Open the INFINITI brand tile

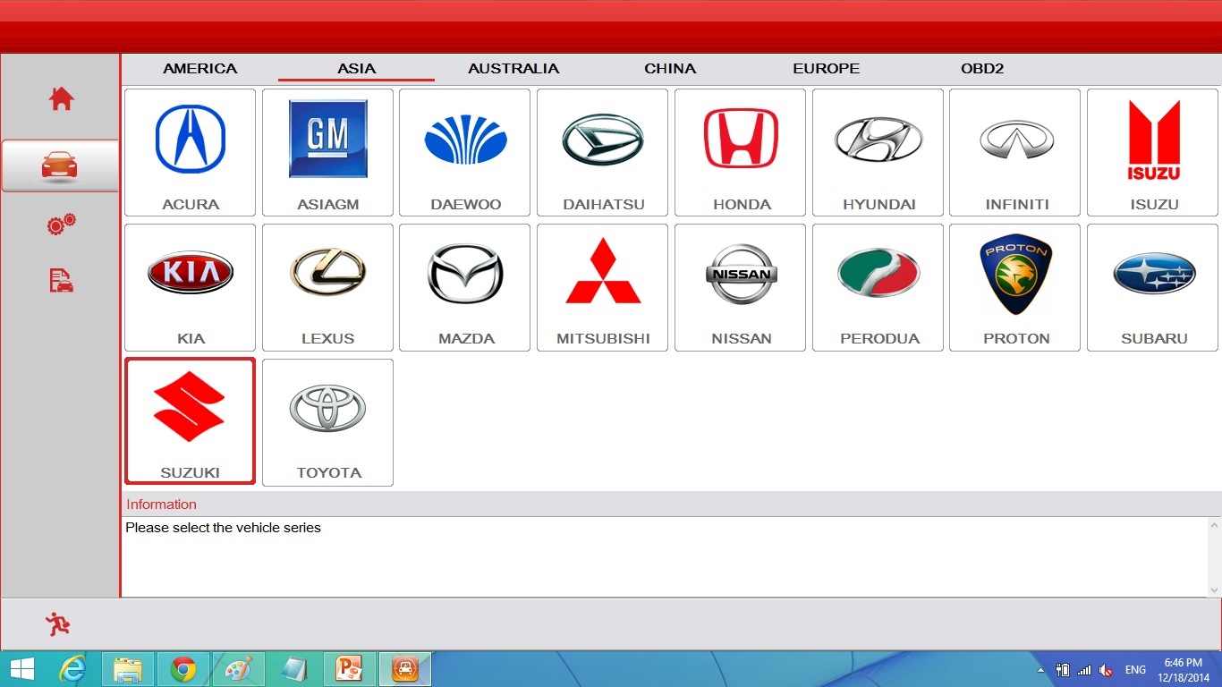pyautogui.click(x=1015, y=152)
